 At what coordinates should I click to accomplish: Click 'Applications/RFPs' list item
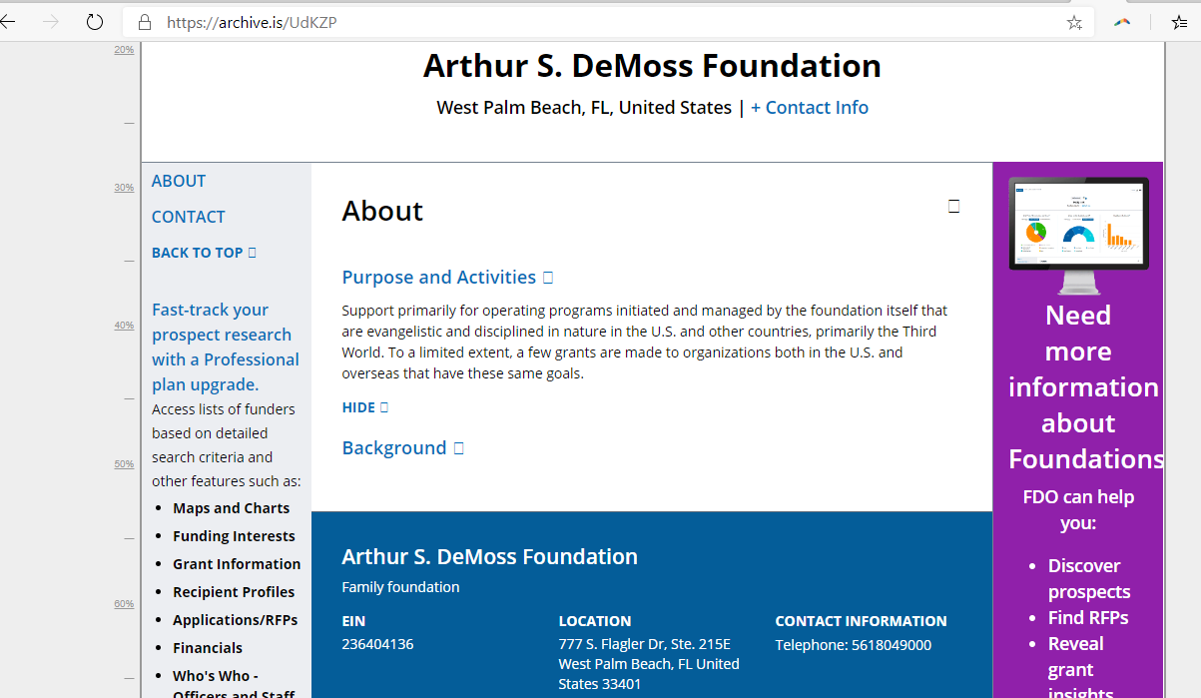(x=235, y=620)
